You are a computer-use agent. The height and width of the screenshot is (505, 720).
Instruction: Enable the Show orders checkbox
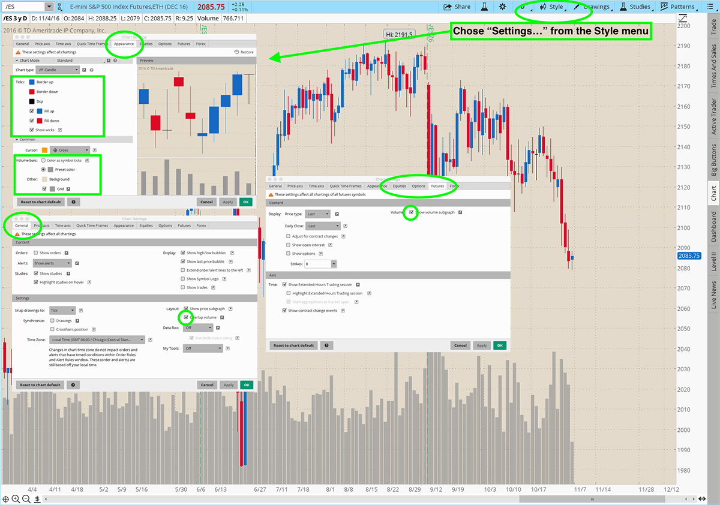36,252
